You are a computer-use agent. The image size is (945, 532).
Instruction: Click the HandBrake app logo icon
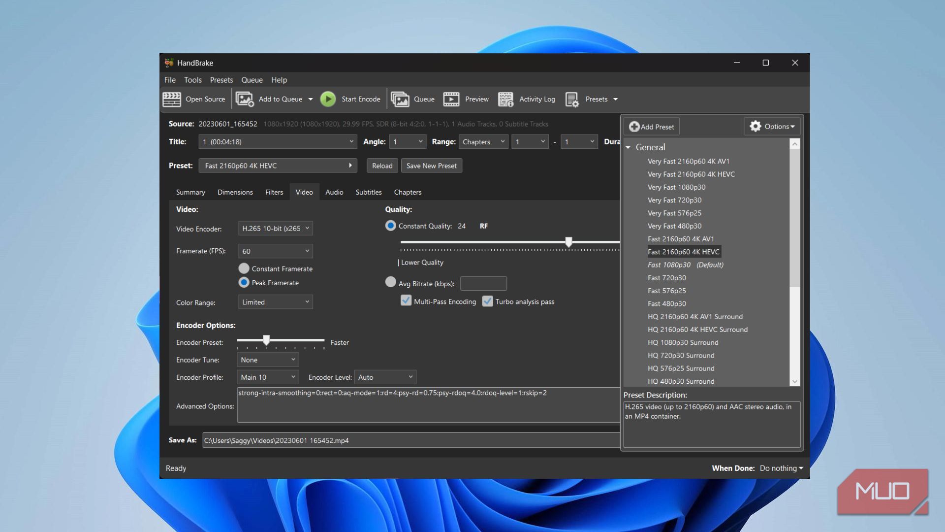(x=169, y=63)
